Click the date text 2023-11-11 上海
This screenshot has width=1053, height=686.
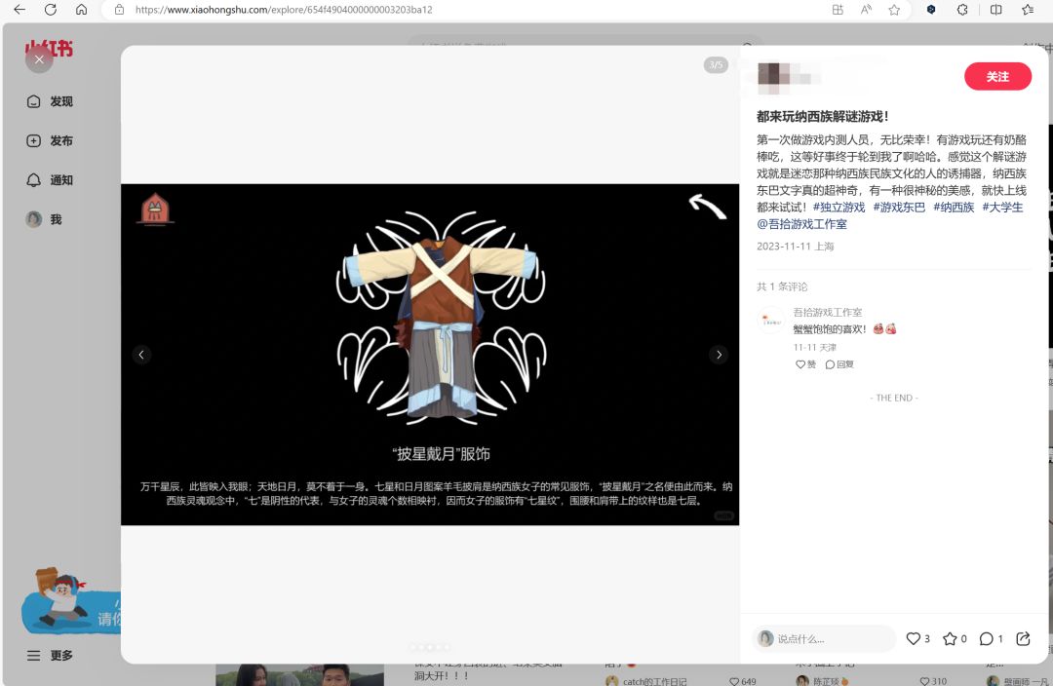pos(796,247)
